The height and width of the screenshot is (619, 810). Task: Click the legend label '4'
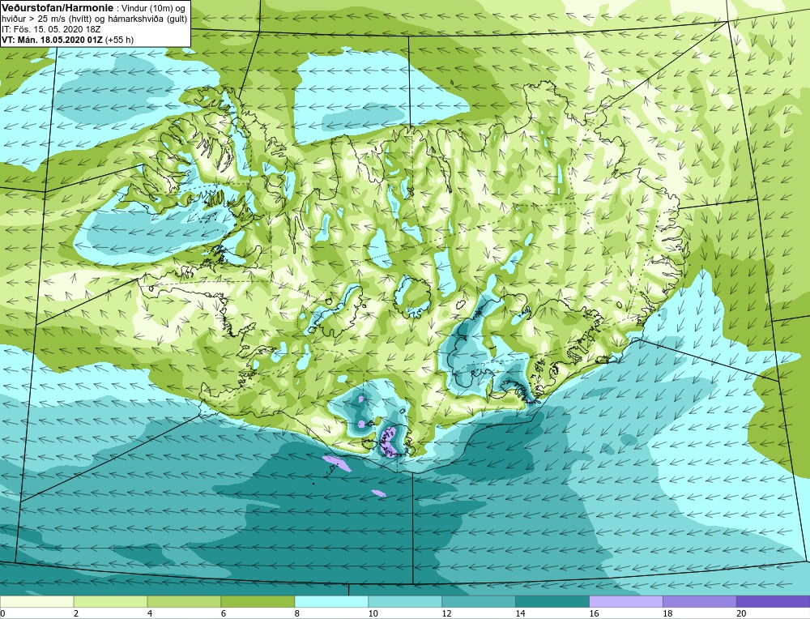tap(150, 613)
